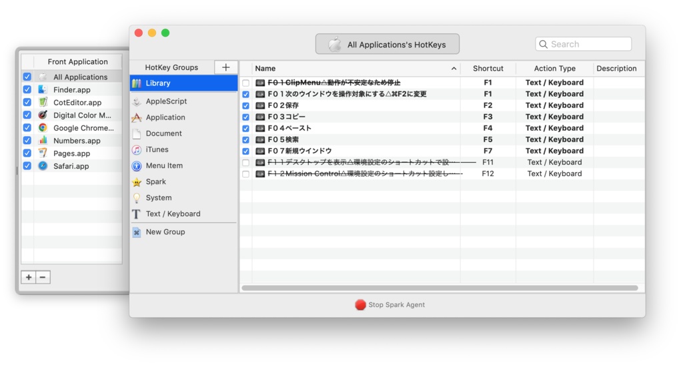
Task: Click All Applications's HotKeys button
Action: (x=388, y=45)
